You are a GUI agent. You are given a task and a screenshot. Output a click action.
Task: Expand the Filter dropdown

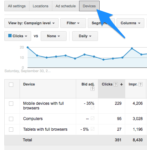pos(73,23)
